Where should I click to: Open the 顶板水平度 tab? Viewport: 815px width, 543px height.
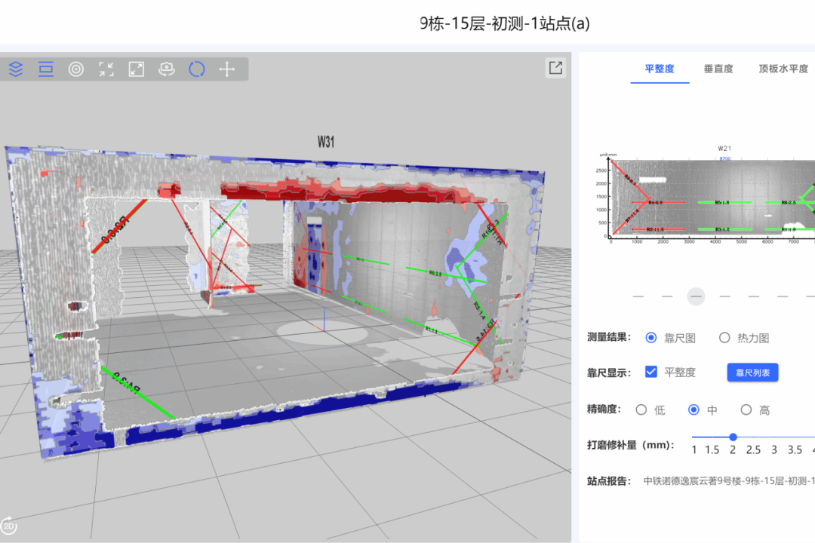pos(783,69)
